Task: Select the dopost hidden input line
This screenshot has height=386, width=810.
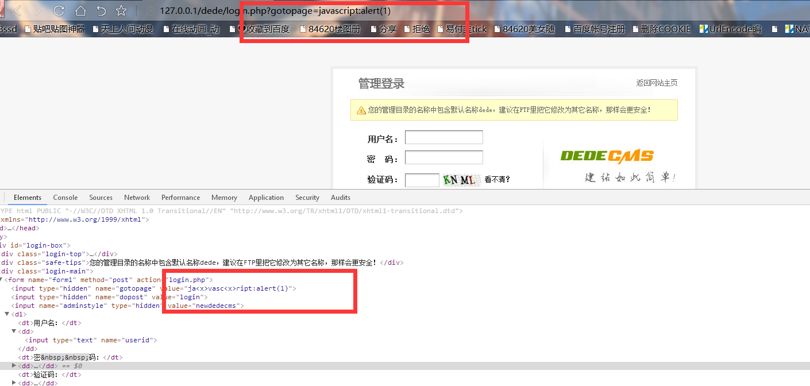Action: (x=110, y=297)
